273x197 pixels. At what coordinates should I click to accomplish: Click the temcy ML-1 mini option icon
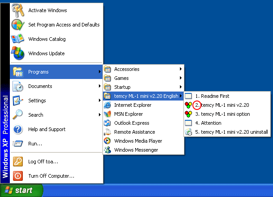(x=188, y=114)
